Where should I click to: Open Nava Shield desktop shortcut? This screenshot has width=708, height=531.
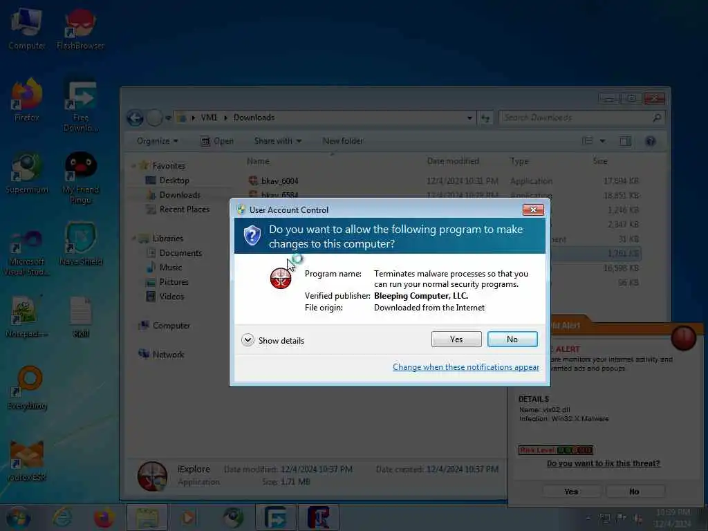81,244
